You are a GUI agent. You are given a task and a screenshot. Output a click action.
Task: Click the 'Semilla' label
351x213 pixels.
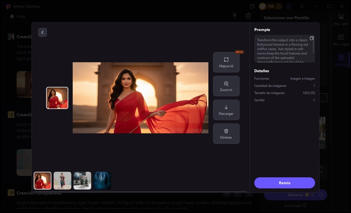(x=259, y=100)
